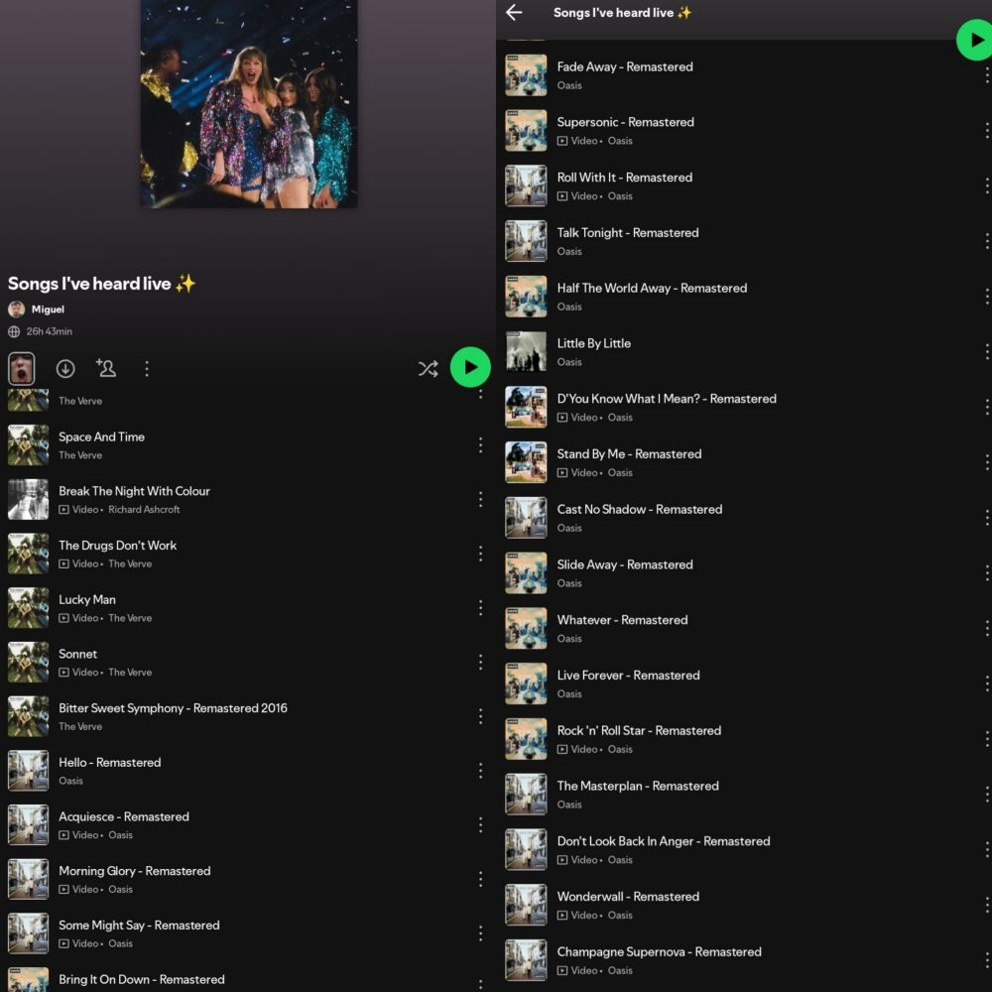Open options for The Drugs Don't Work
The width and height of the screenshot is (992, 992).
click(x=480, y=554)
